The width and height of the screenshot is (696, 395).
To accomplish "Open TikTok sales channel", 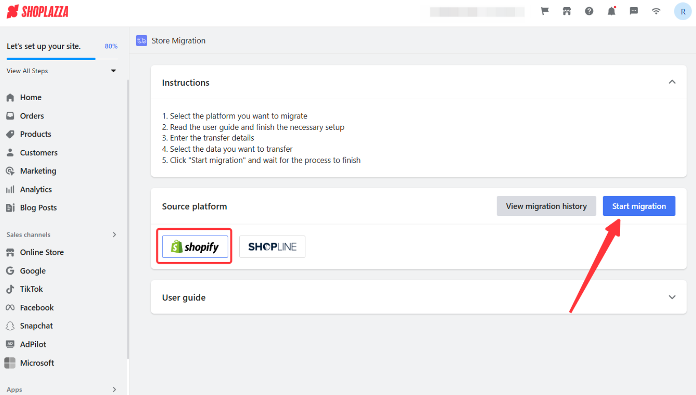I will click(31, 289).
